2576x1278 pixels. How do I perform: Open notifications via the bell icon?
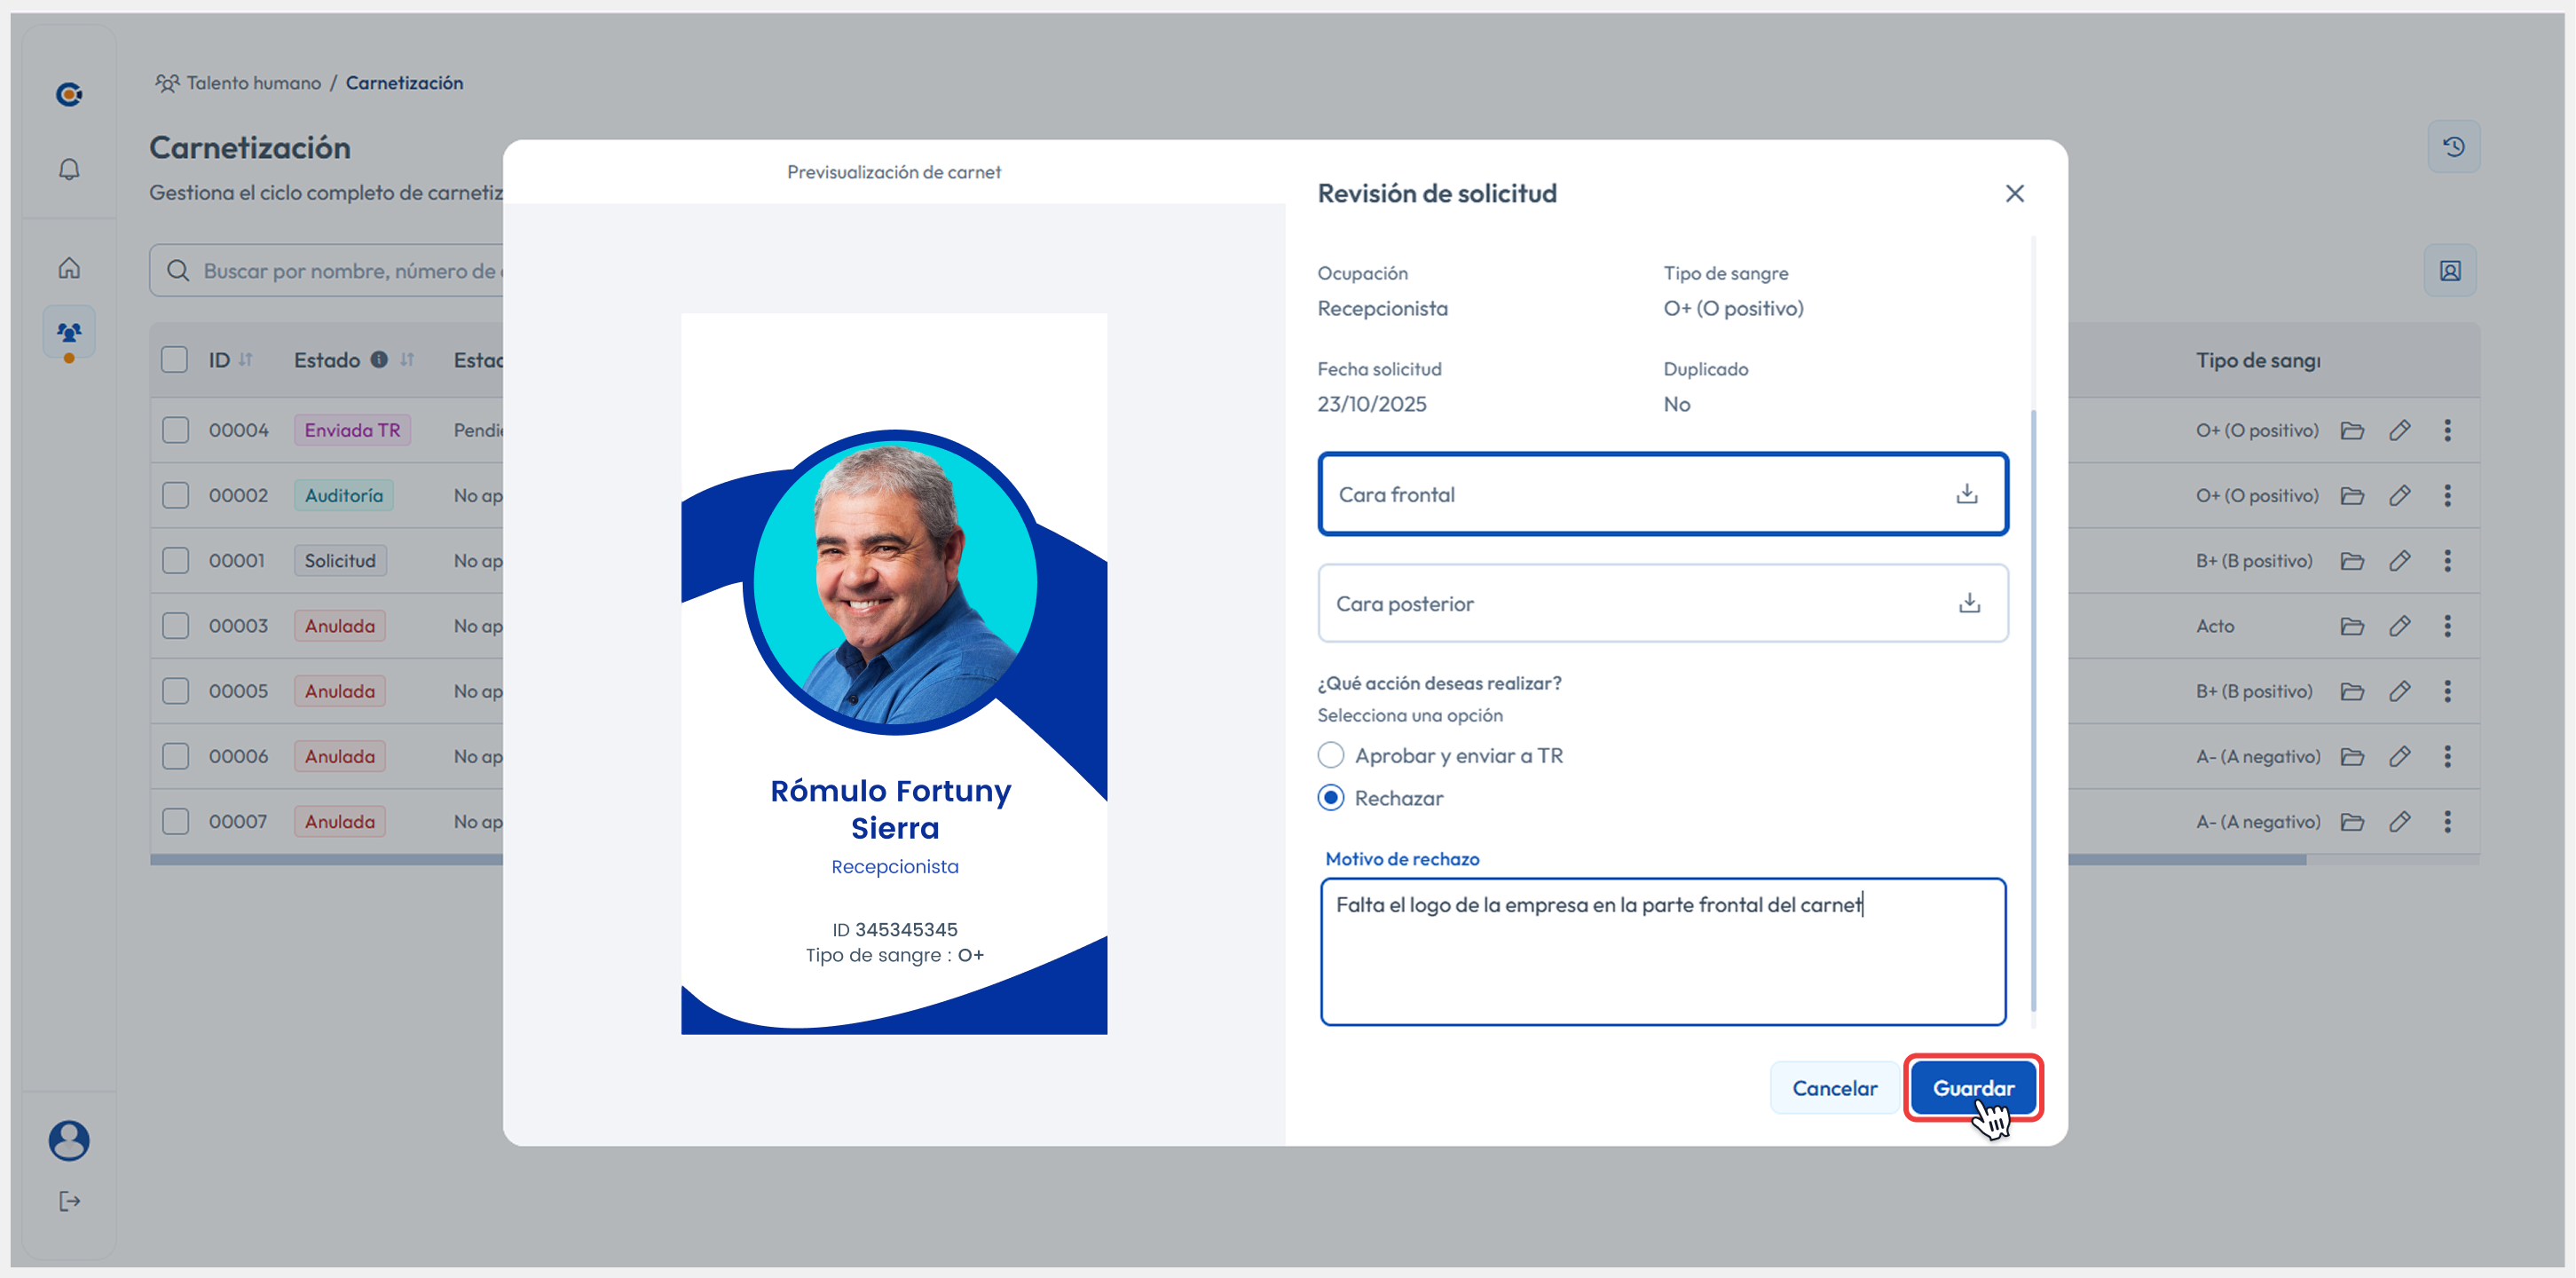click(x=68, y=169)
